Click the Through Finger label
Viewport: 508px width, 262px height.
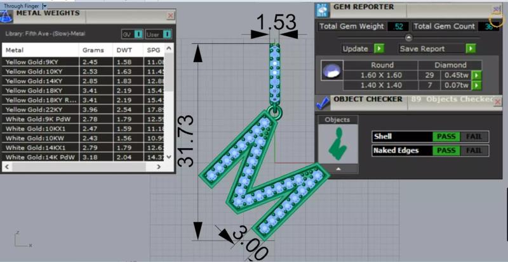click(x=21, y=6)
